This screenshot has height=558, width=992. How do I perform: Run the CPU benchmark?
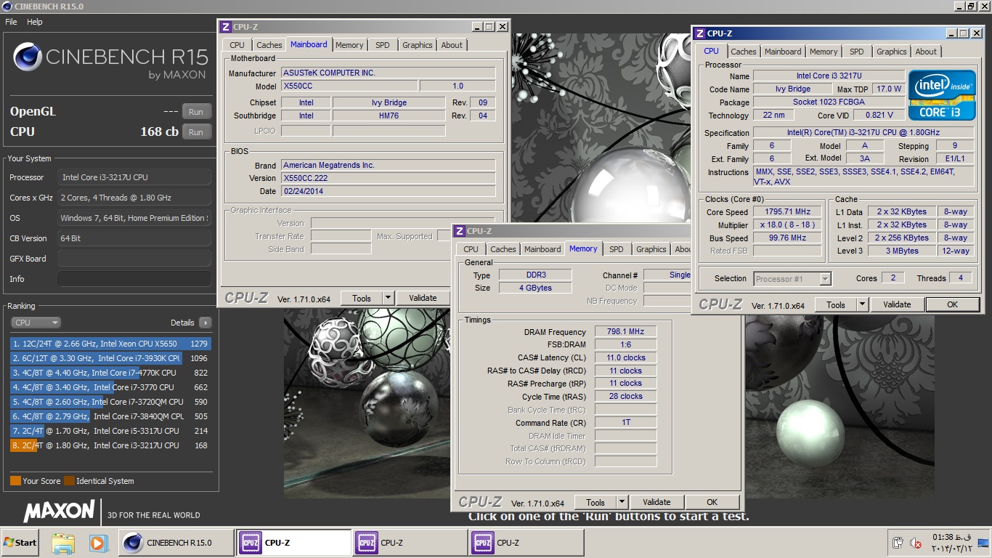tap(196, 132)
